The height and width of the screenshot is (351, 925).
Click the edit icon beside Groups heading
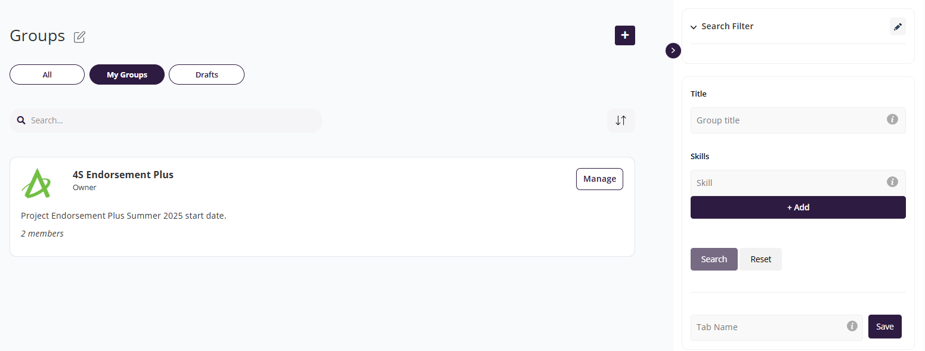[x=79, y=37]
